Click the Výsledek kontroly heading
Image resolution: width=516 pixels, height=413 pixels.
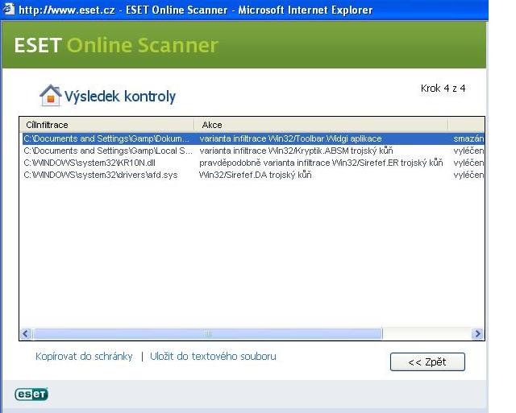pos(120,97)
